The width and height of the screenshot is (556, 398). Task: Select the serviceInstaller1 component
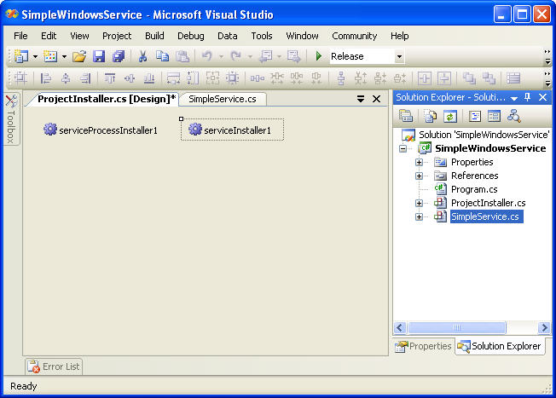(x=230, y=130)
